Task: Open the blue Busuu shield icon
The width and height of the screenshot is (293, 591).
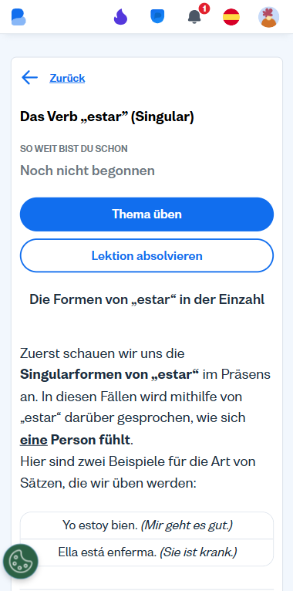Action: [x=157, y=16]
